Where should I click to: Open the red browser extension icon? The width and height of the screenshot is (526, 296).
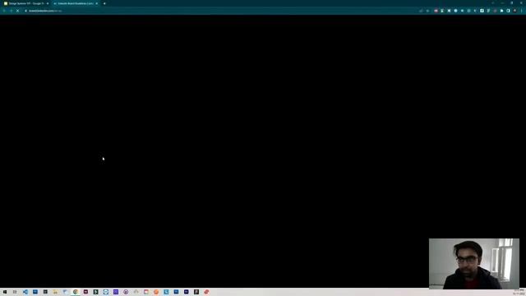click(436, 11)
